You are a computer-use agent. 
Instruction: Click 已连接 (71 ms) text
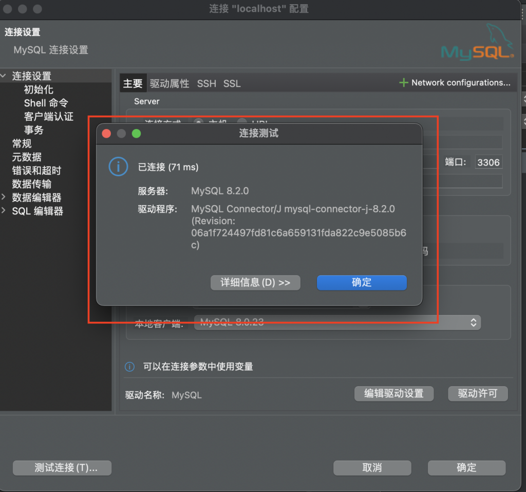pyautogui.click(x=168, y=167)
